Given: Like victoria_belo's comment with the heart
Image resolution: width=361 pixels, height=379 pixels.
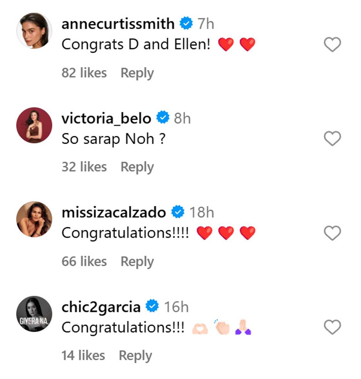Looking at the screenshot, I should 332,139.
